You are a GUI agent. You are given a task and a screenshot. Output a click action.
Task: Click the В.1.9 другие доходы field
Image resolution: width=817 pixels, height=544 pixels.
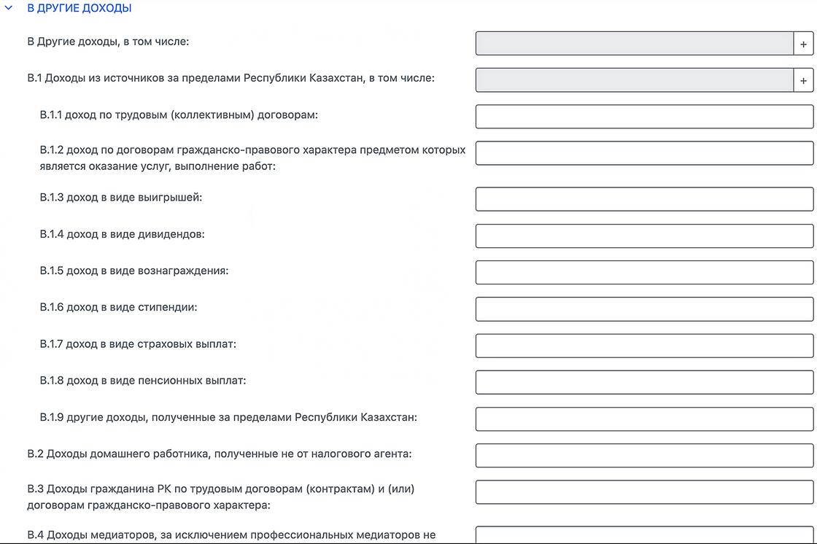[x=644, y=418]
